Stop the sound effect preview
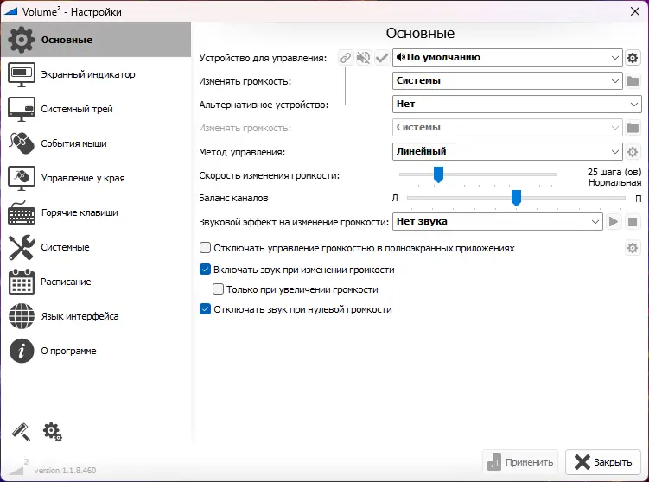 (x=633, y=222)
